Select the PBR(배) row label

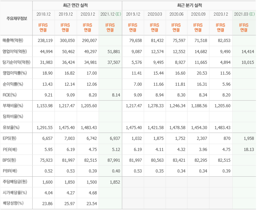[10, 171]
